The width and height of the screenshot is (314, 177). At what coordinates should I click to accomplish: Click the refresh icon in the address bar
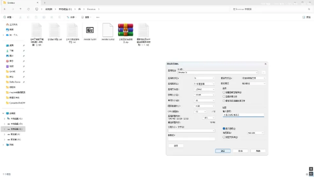point(28,9)
